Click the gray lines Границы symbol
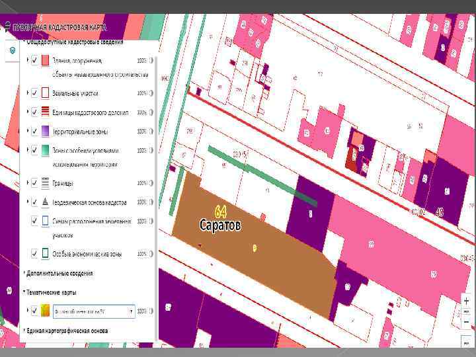This screenshot has width=476, height=357. (x=45, y=182)
